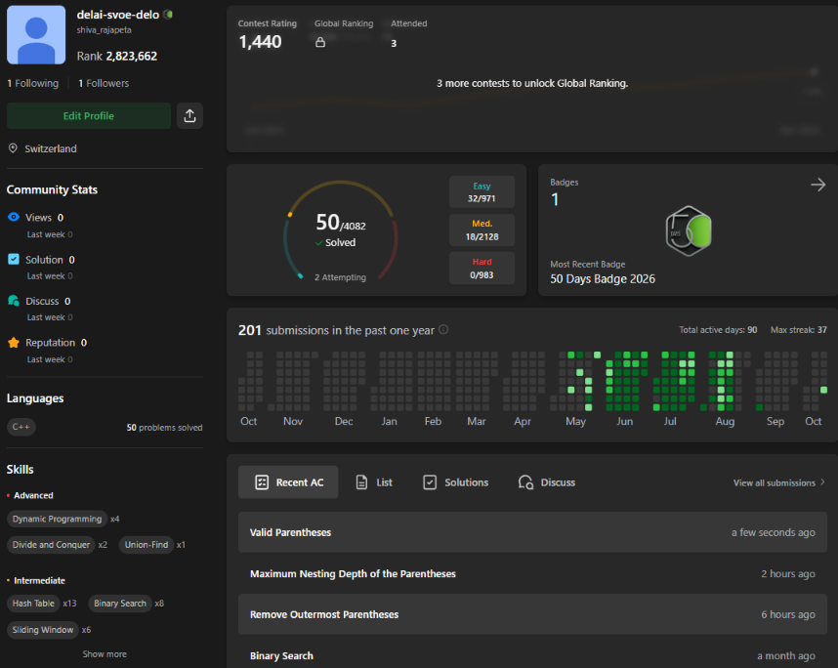Select the Easy 32/971 difficulty box
This screenshot has height=668, width=838.
point(482,191)
